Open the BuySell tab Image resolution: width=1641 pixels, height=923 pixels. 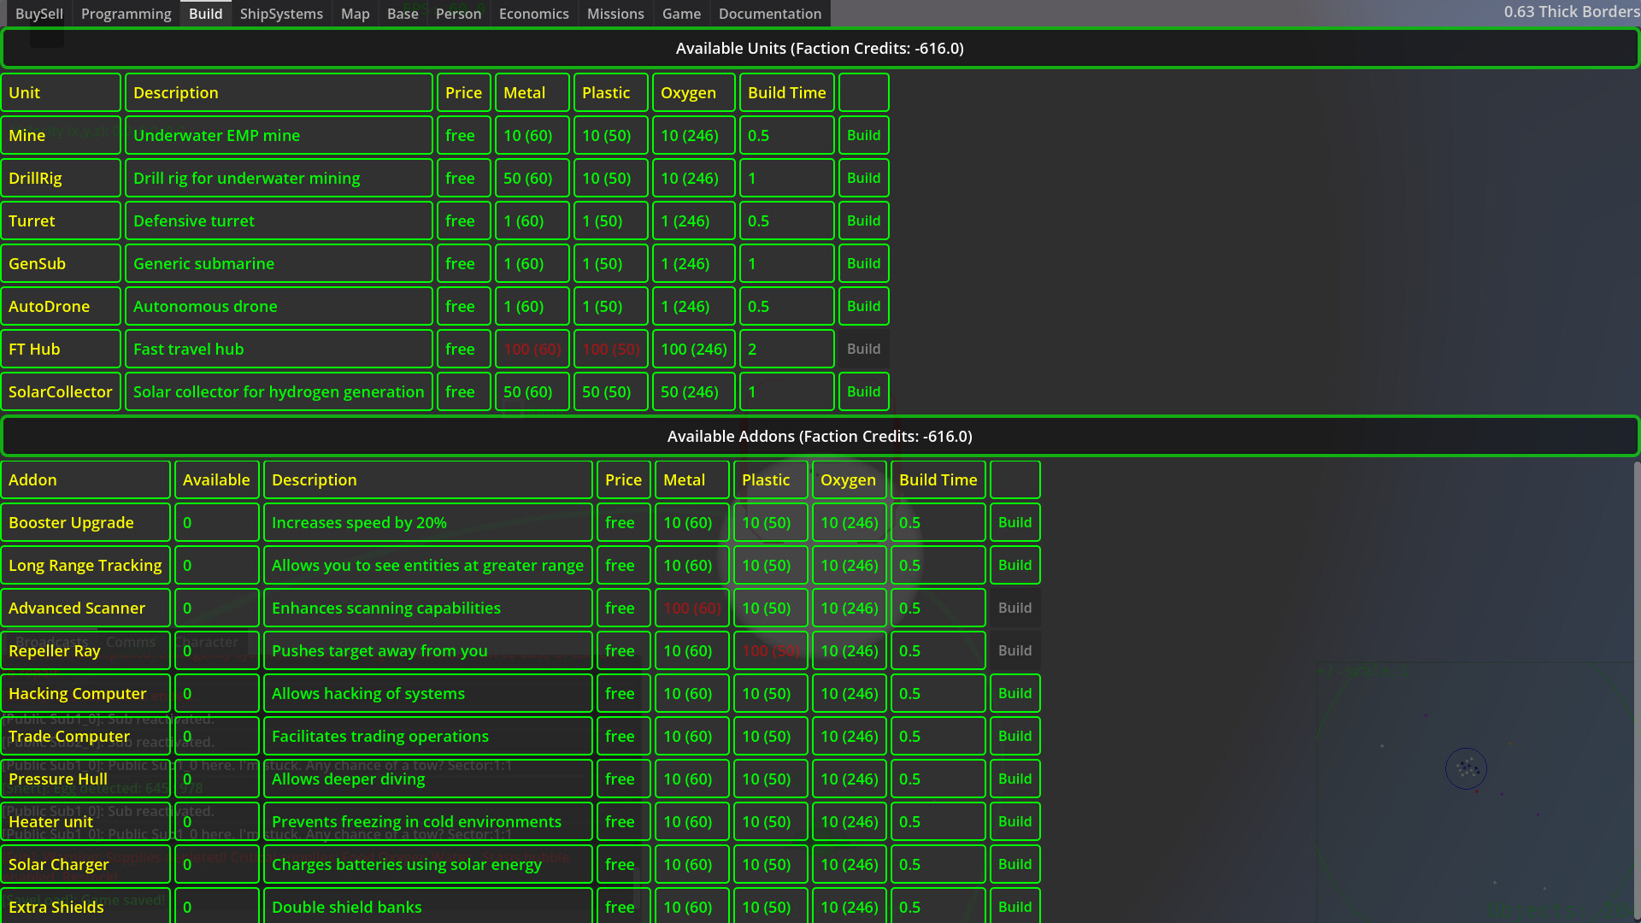click(39, 14)
